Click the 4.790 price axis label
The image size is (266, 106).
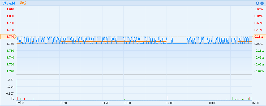(10, 23)
